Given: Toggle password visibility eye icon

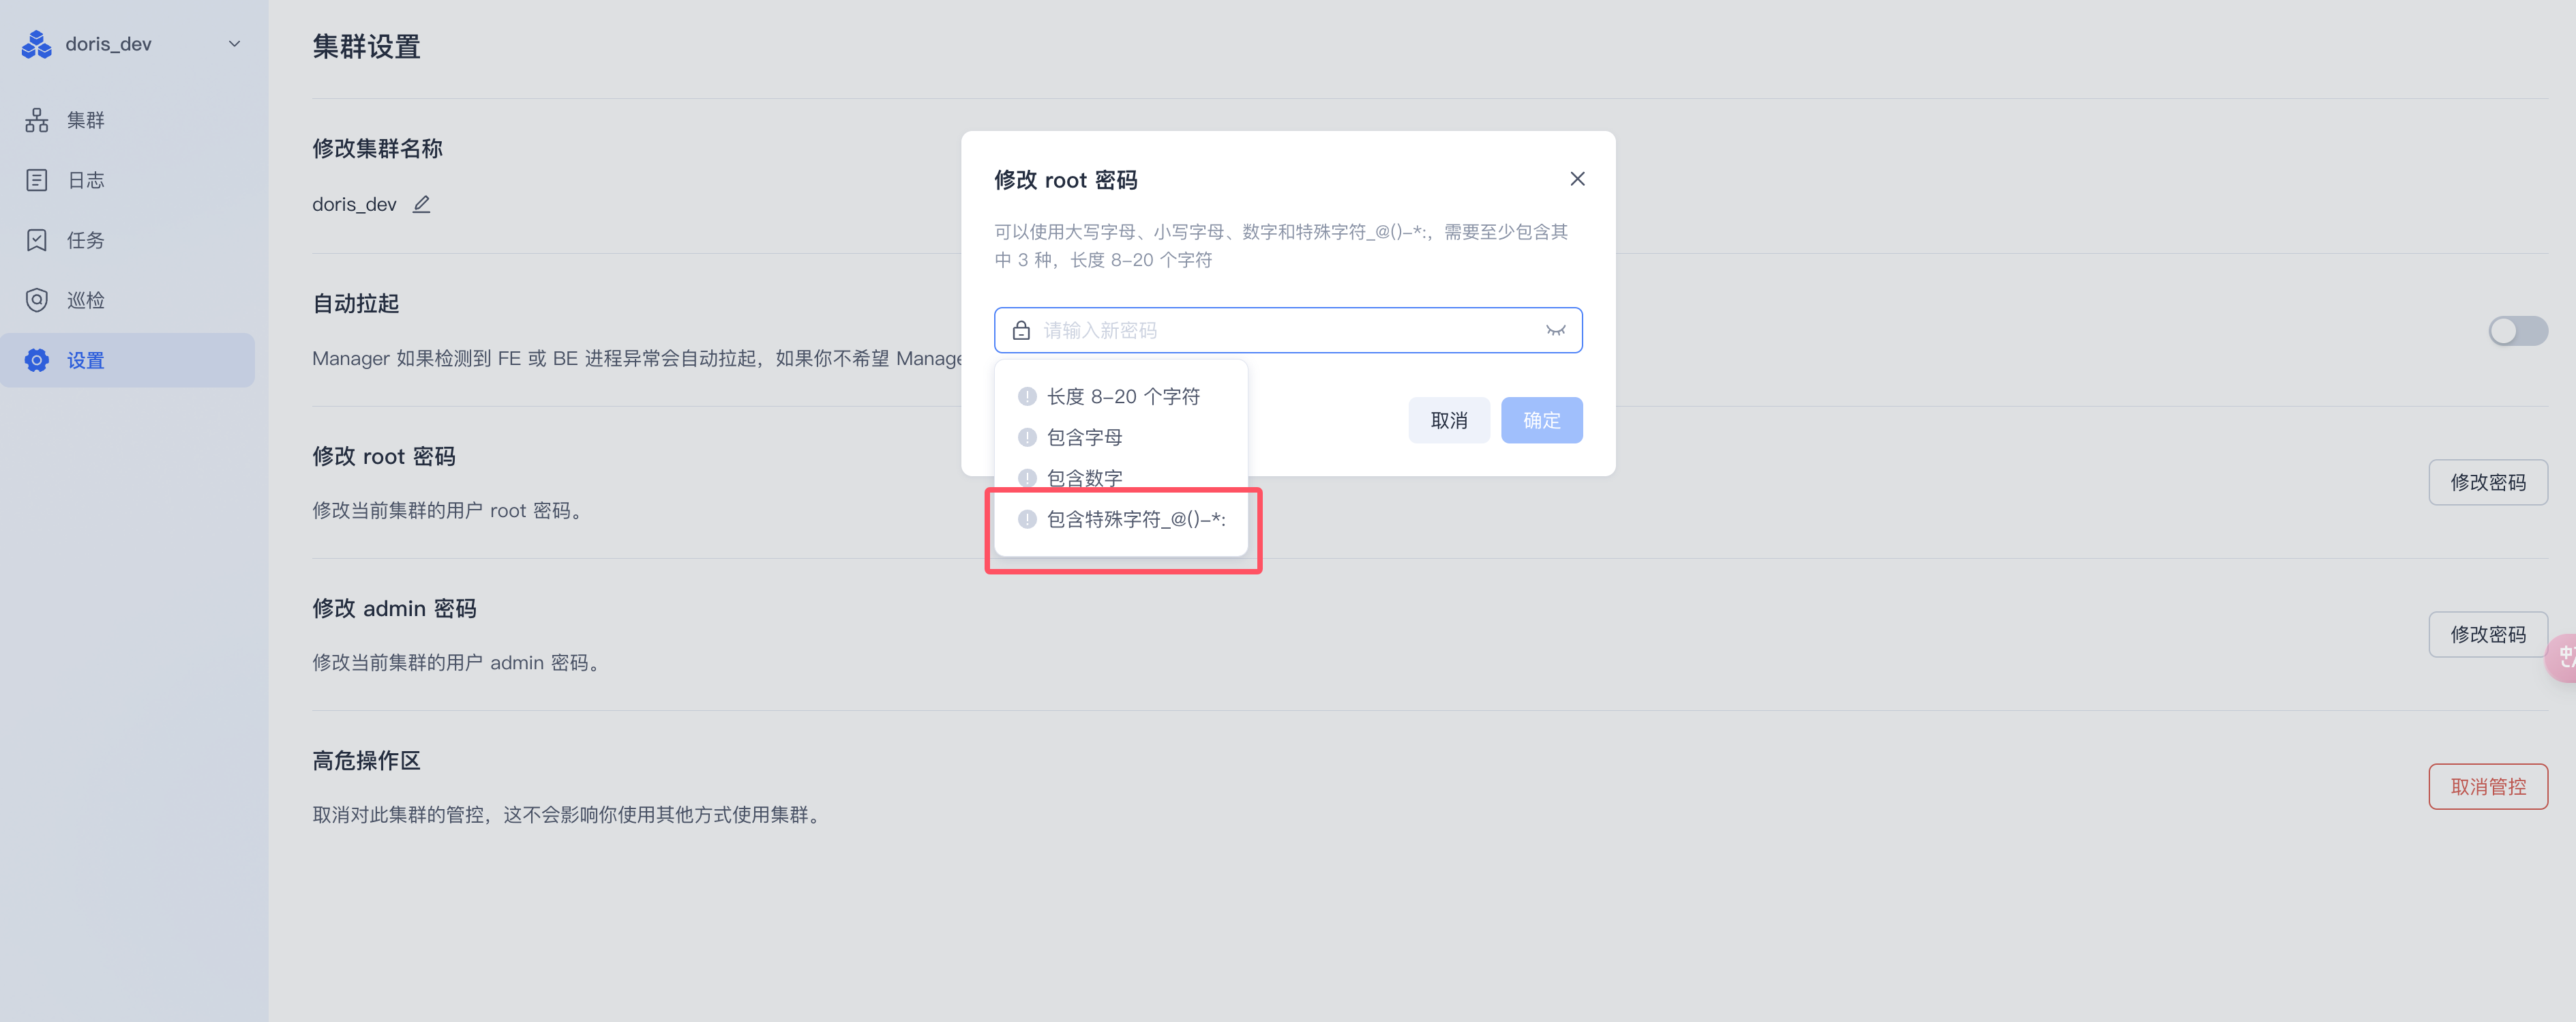Looking at the screenshot, I should tap(1555, 330).
